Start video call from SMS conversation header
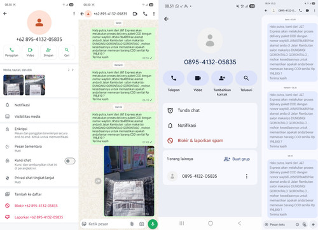 click(307, 10)
